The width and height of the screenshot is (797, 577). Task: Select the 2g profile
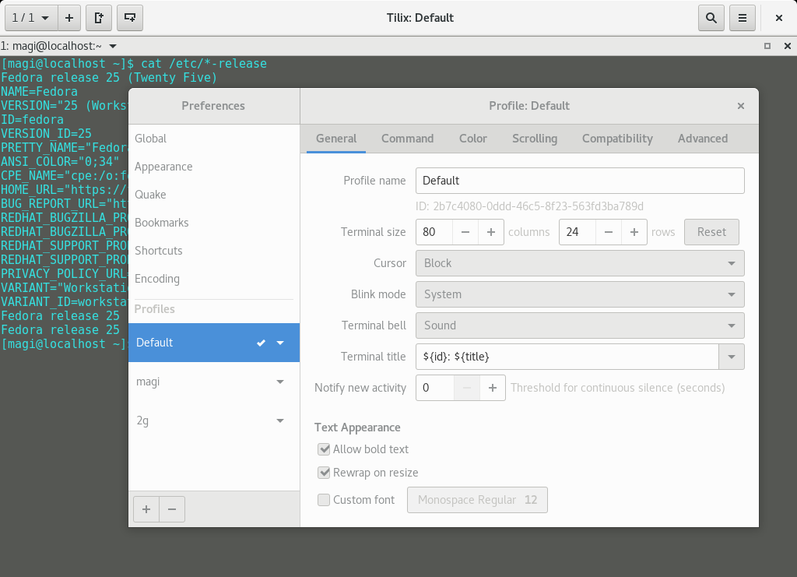213,420
